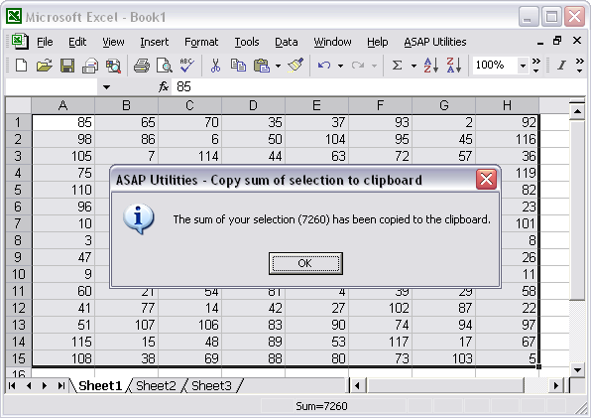Toggle italic formatting with the I icon

pyautogui.click(x=561, y=66)
